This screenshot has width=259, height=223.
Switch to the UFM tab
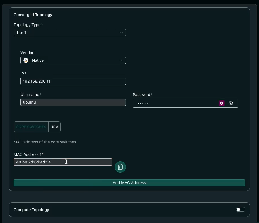pos(54,127)
